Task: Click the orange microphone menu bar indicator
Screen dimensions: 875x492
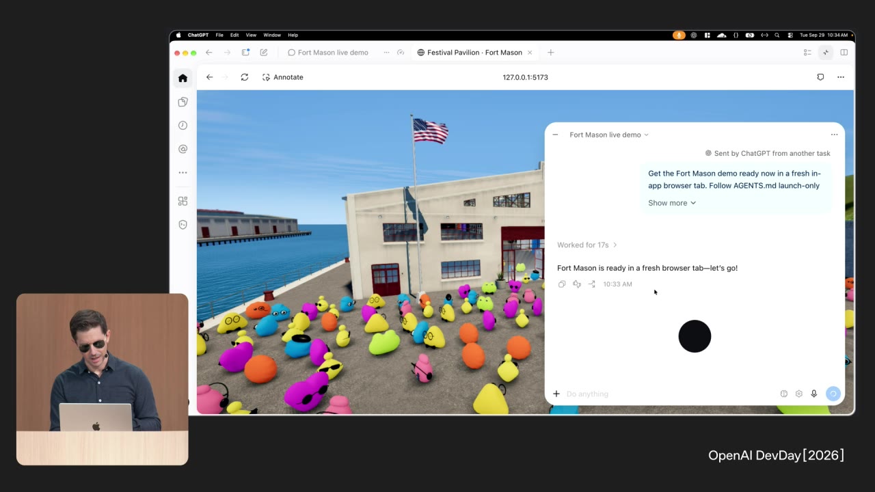Action: coord(679,35)
